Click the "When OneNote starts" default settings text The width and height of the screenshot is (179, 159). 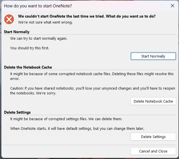click(77, 128)
